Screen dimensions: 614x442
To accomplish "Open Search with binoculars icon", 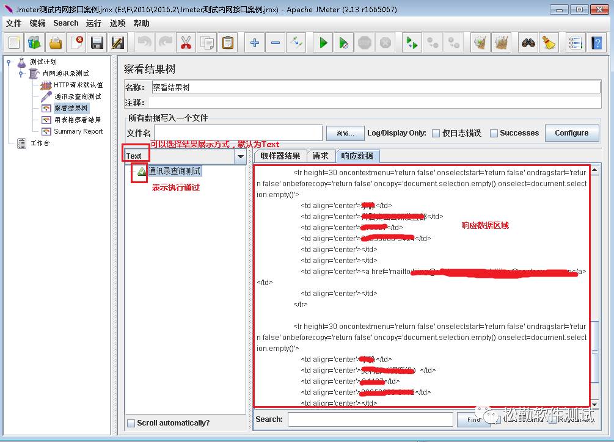I will (x=528, y=43).
